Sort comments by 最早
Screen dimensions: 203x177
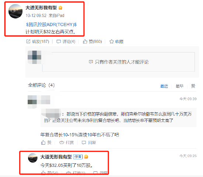(179, 86)
